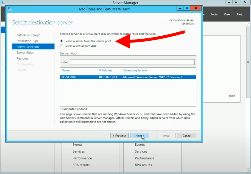Click Server Manager app icon in title bar
Image resolution: width=251 pixels, height=174 pixels.
pos(3,3)
